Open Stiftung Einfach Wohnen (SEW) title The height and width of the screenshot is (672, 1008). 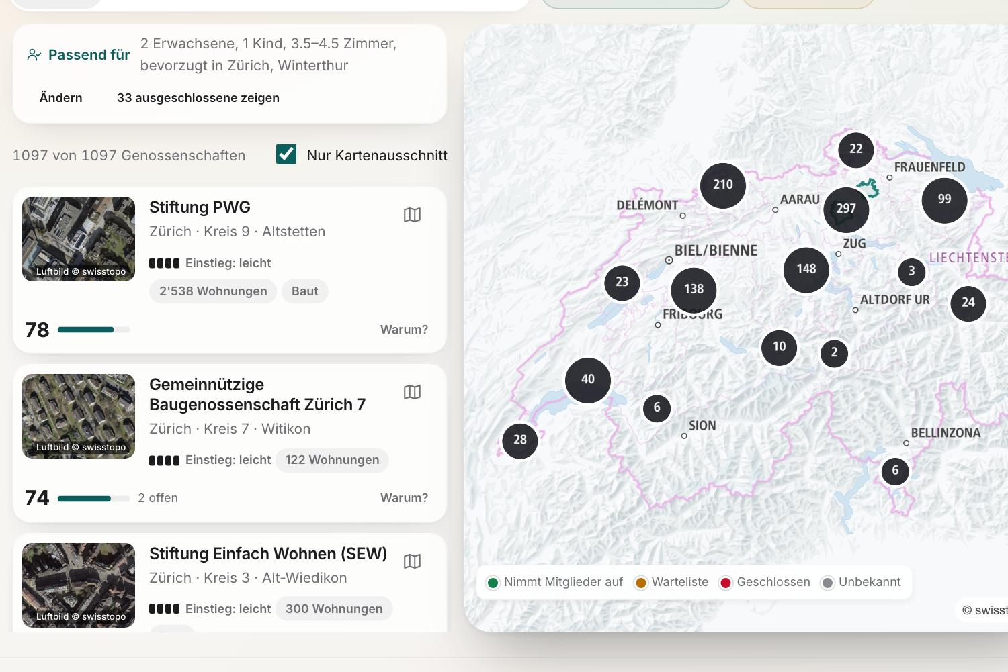[x=268, y=554]
